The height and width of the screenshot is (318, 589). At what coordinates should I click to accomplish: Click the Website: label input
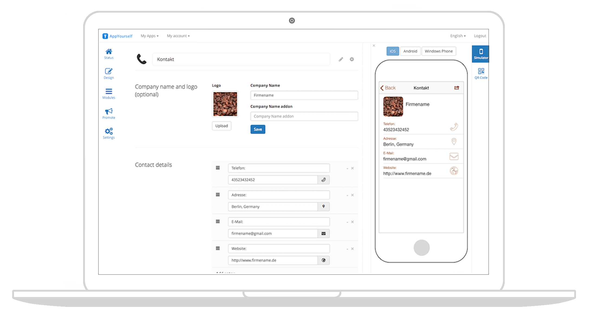[x=279, y=248]
